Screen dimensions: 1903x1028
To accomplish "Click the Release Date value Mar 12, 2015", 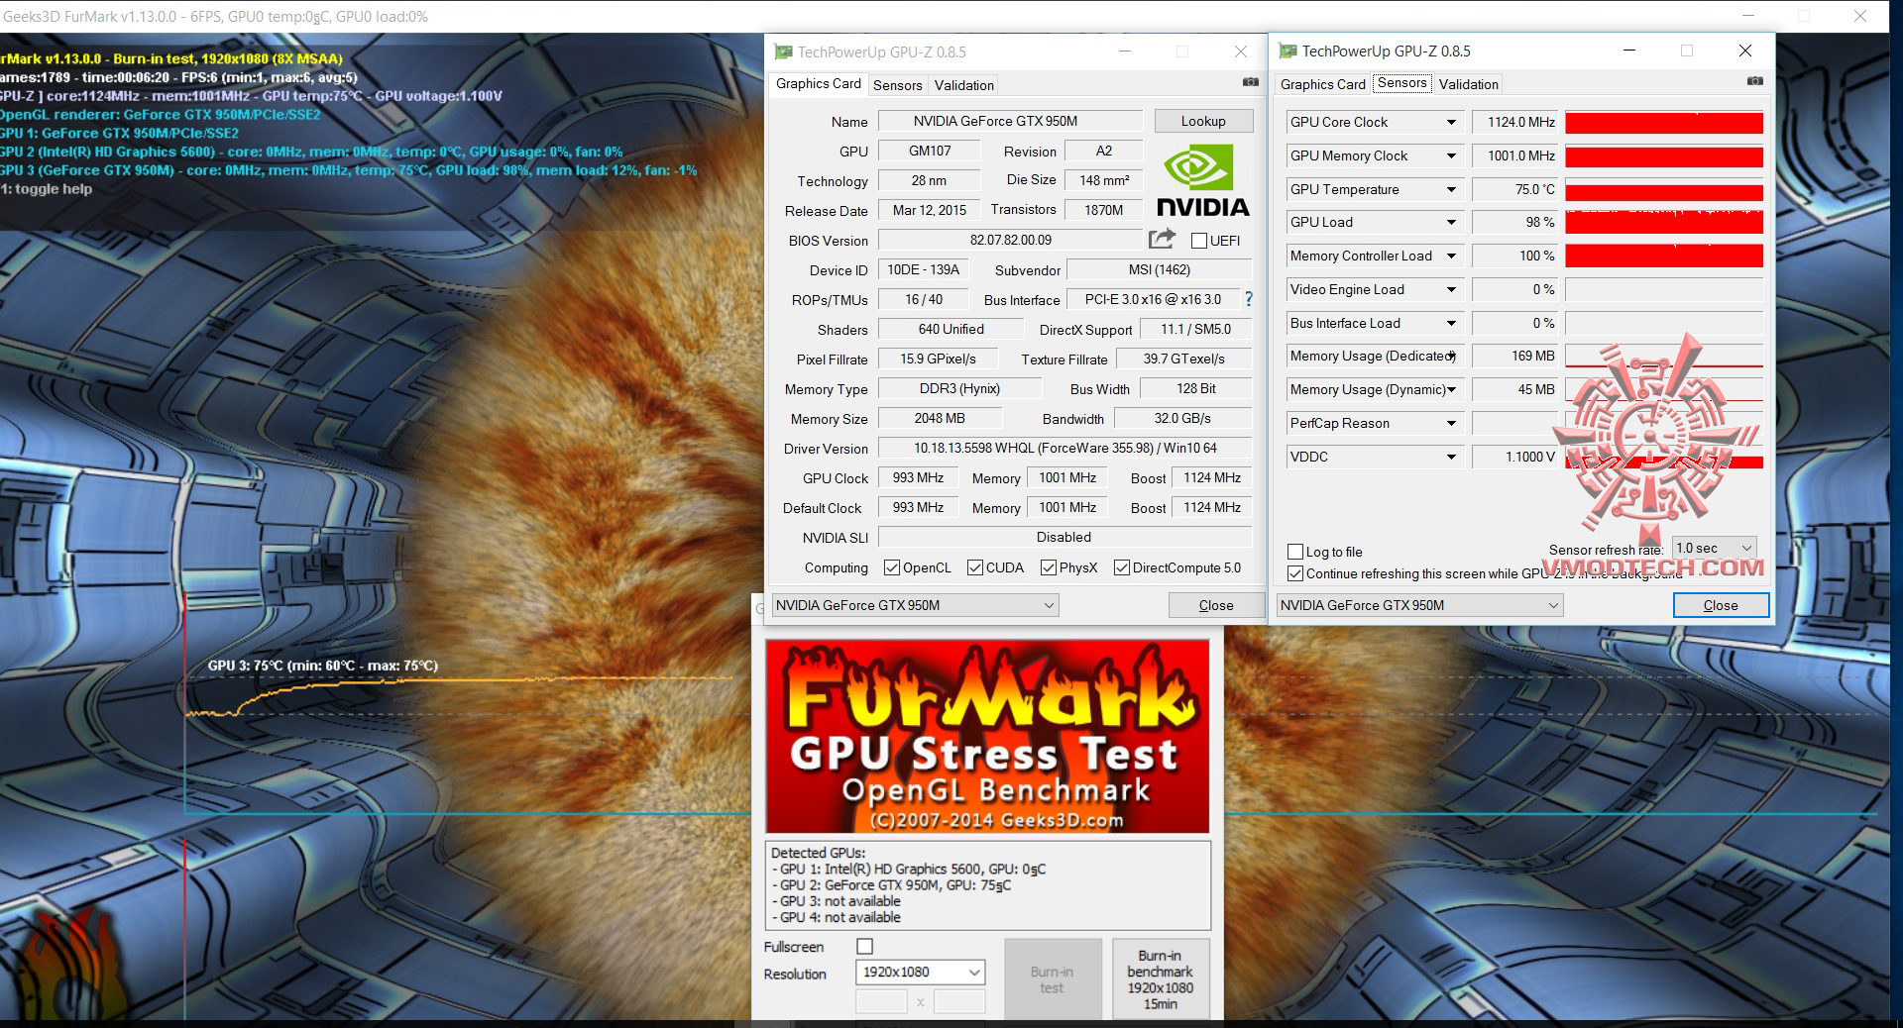I will (x=930, y=210).
